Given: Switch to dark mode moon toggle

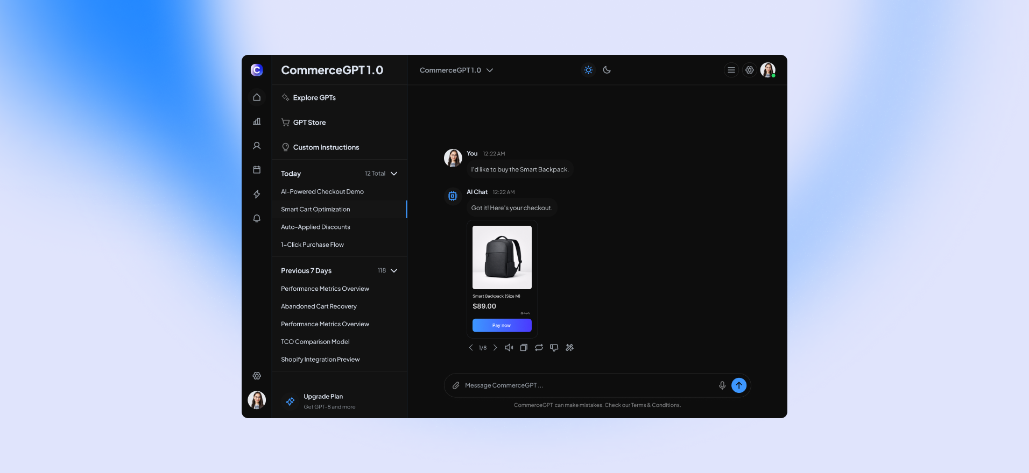Looking at the screenshot, I should click(x=607, y=70).
